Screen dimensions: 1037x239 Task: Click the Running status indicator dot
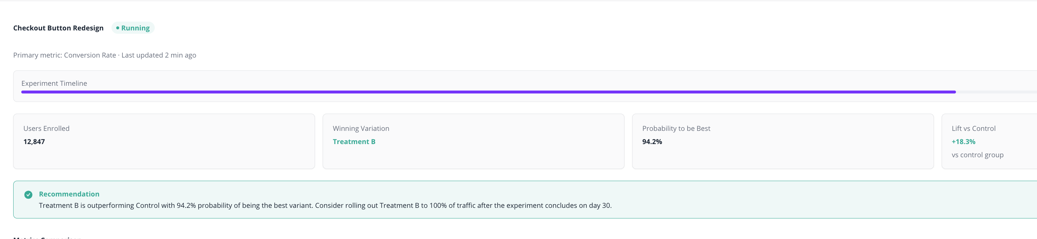(118, 28)
